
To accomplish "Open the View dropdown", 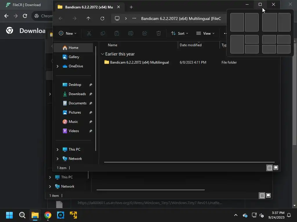I will click(206, 34).
